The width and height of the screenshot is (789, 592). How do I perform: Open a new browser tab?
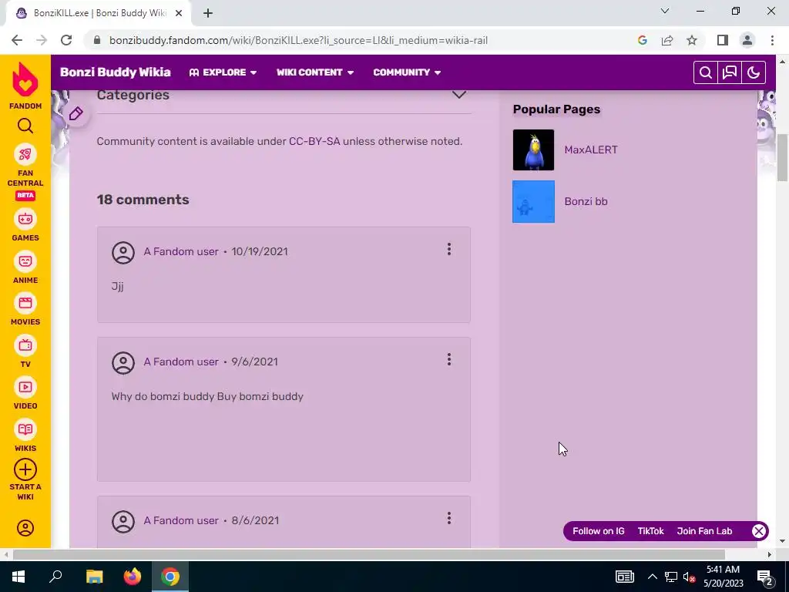[x=208, y=14]
